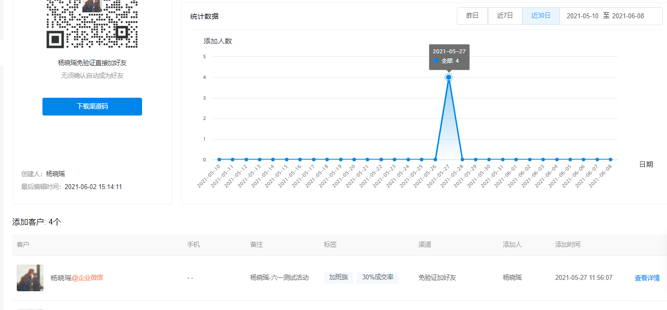
Task: Click the QR code image
Action: click(x=92, y=24)
